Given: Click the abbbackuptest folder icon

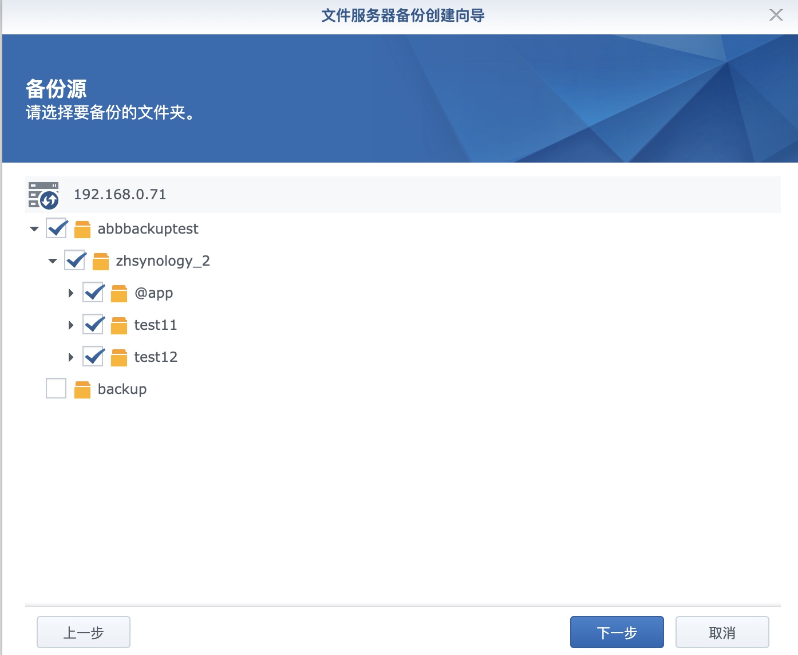Looking at the screenshot, I should 82,229.
